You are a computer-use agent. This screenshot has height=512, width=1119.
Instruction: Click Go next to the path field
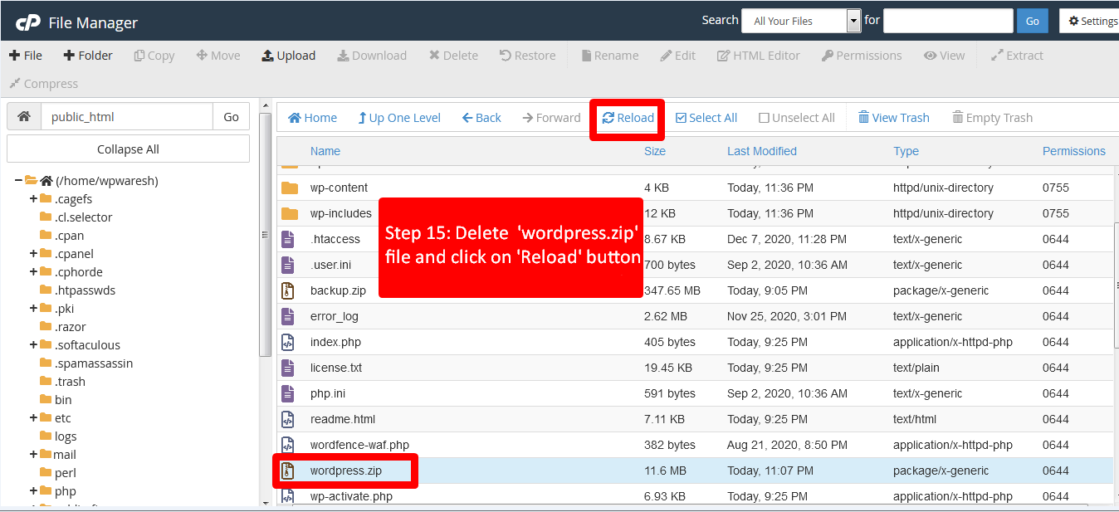click(x=232, y=117)
